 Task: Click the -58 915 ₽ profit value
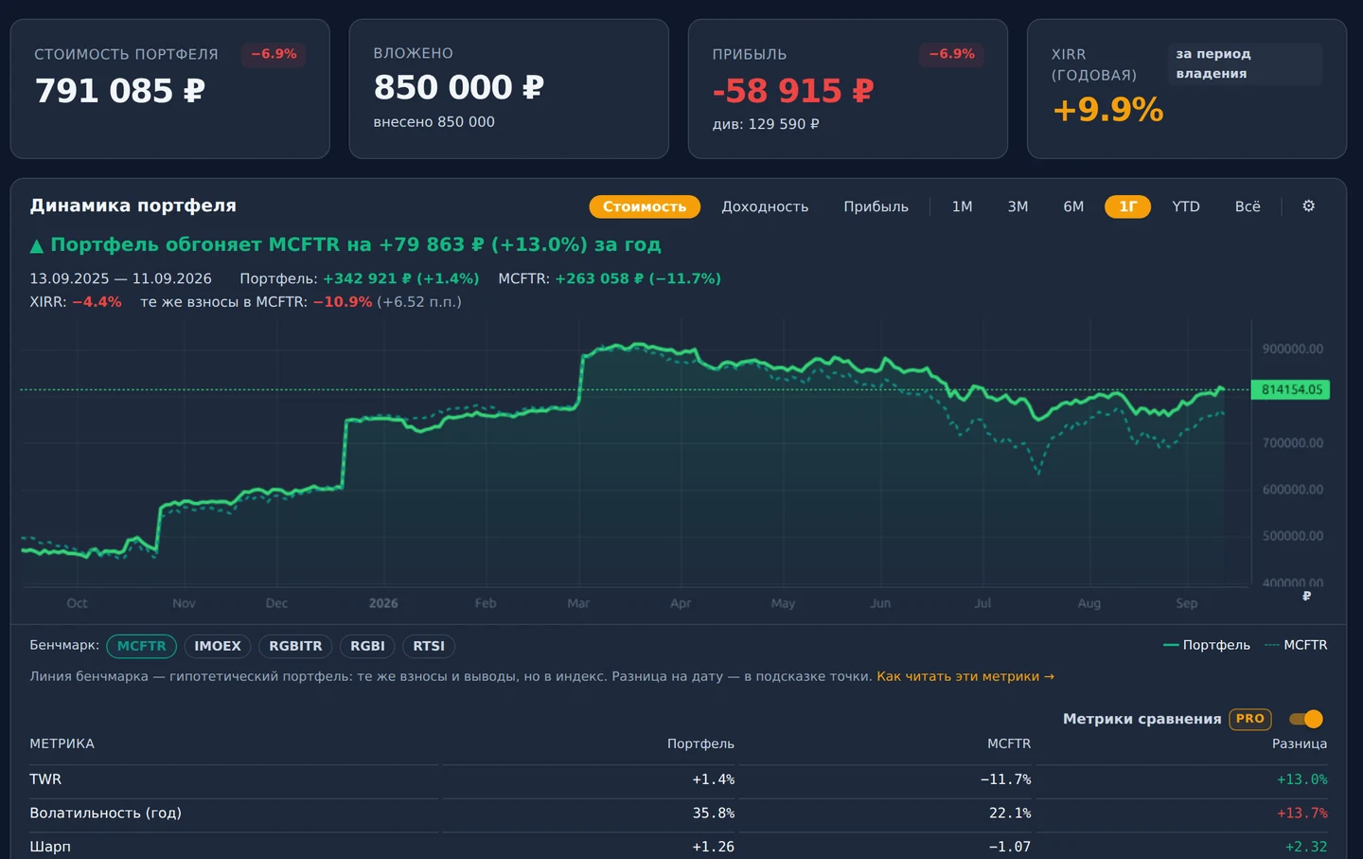793,91
